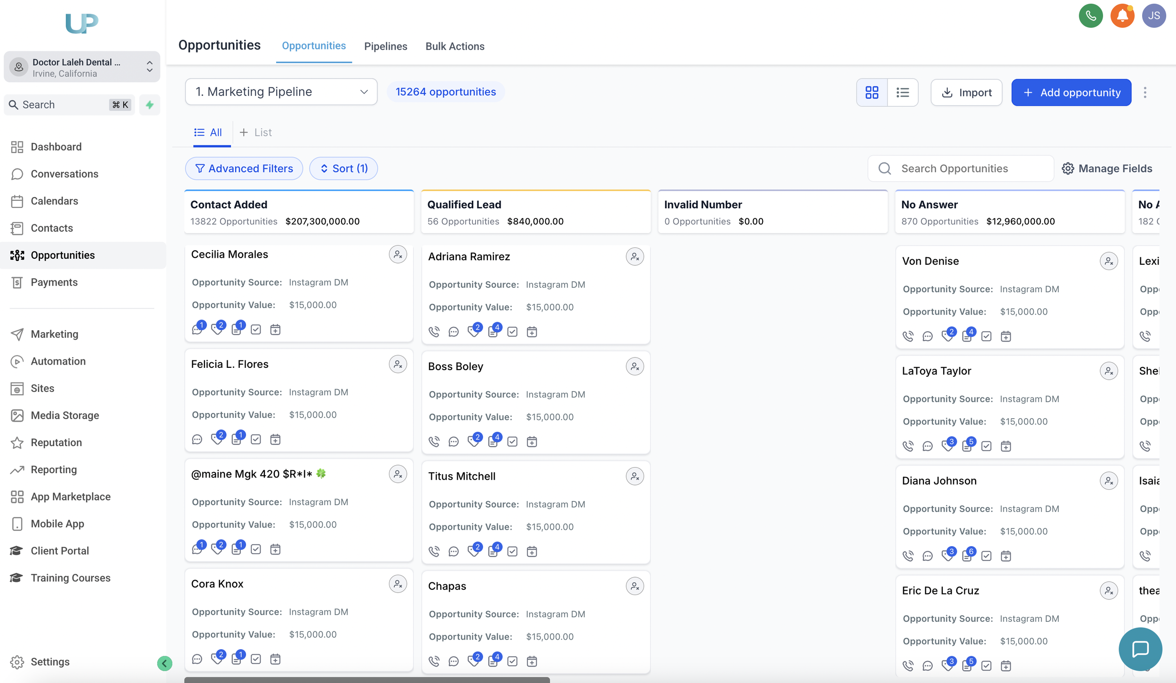The height and width of the screenshot is (683, 1176).
Task: Switch to the list view layout
Action: tap(902, 93)
